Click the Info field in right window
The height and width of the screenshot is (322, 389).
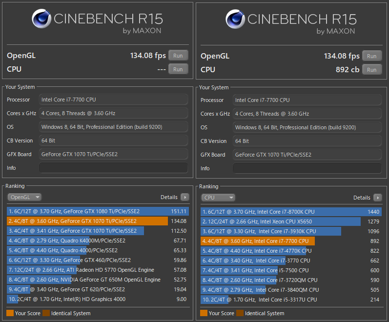[x=307, y=168]
